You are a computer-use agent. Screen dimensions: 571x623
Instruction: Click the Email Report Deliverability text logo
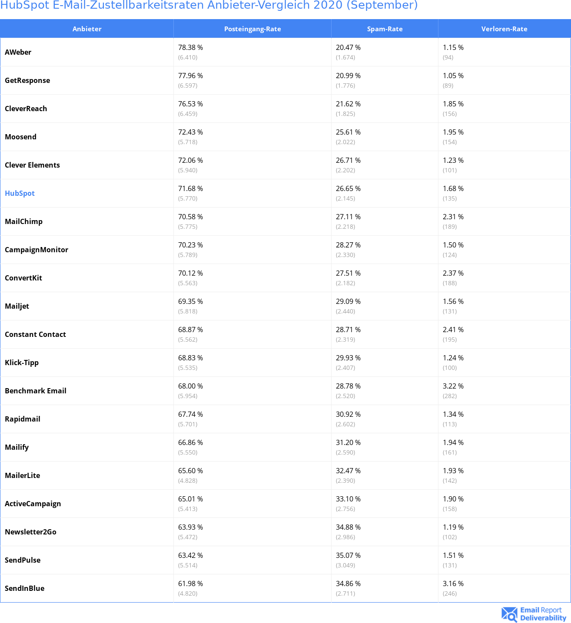click(x=543, y=614)
